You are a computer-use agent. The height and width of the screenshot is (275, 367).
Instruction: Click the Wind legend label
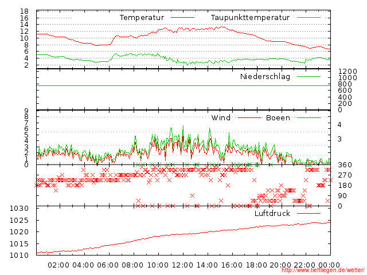click(x=221, y=118)
